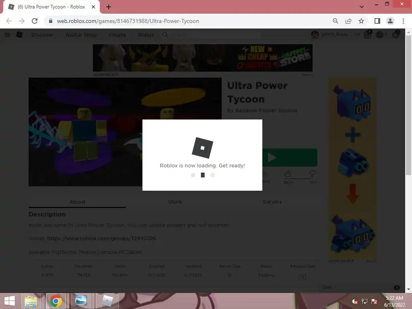Screen dimensions: 412x309
Task: Open the Avatar Shop menu item
Action: pos(81,35)
